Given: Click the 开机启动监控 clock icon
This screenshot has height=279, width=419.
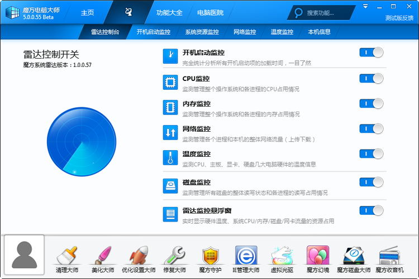Looking at the screenshot, I should pyautogui.click(x=170, y=56).
